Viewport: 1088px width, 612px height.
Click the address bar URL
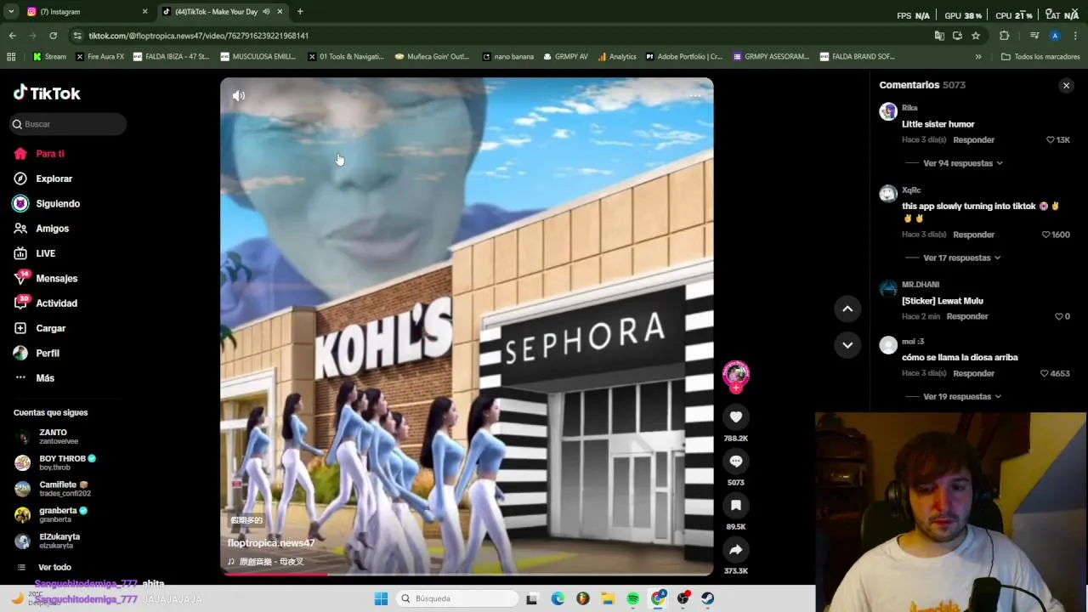[x=199, y=36]
